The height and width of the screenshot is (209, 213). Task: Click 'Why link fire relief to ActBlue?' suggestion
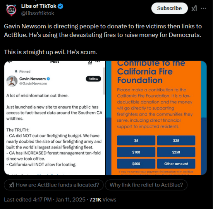coord(146,185)
